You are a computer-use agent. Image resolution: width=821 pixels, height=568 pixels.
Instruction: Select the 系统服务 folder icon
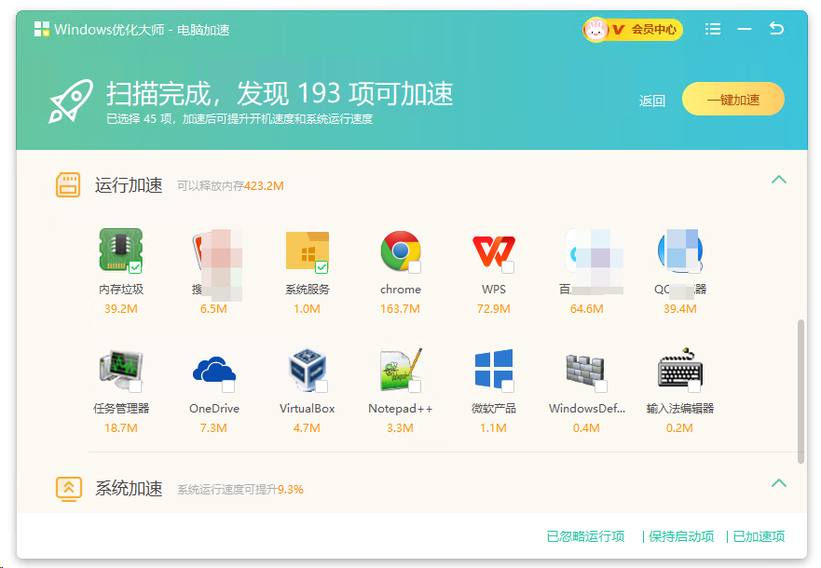click(x=307, y=250)
